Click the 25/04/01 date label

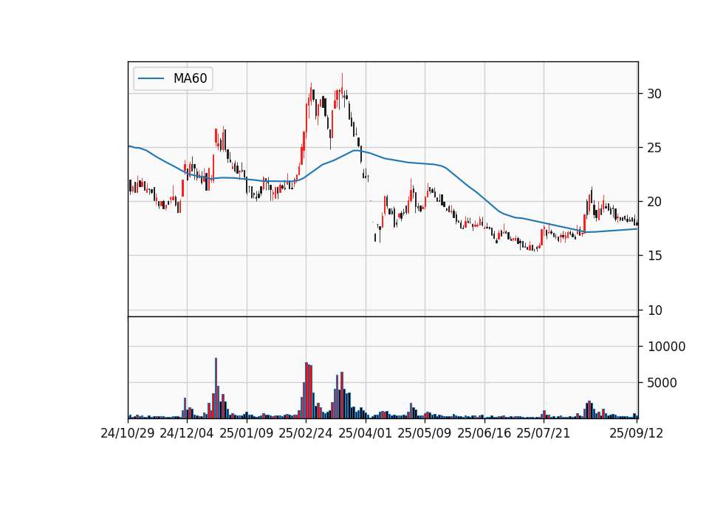pos(366,433)
